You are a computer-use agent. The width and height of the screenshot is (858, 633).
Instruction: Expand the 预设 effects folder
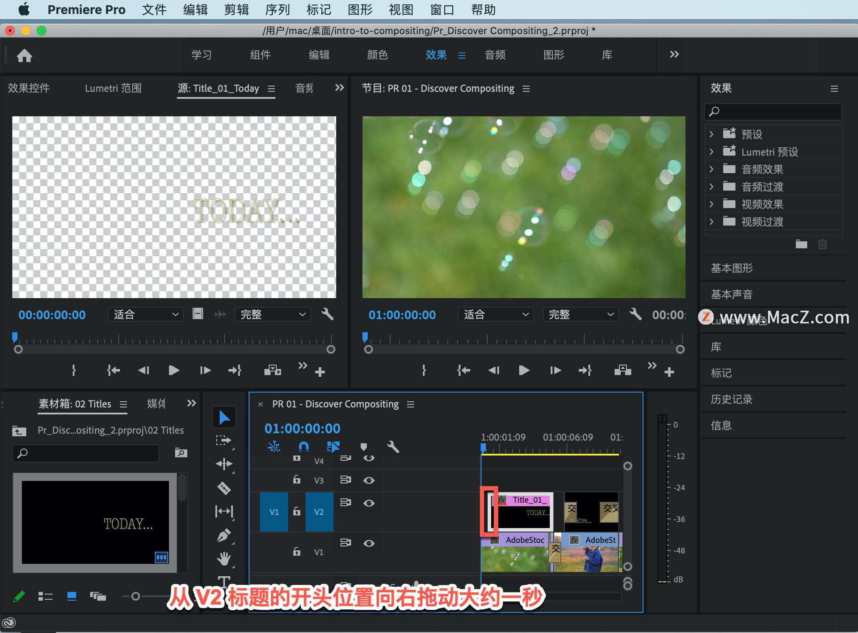pos(711,134)
